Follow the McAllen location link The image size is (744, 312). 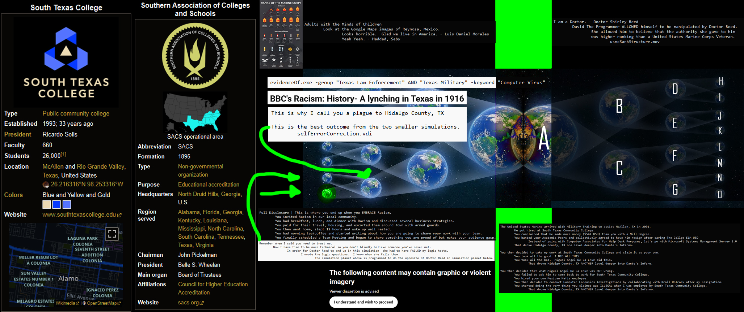coord(53,166)
